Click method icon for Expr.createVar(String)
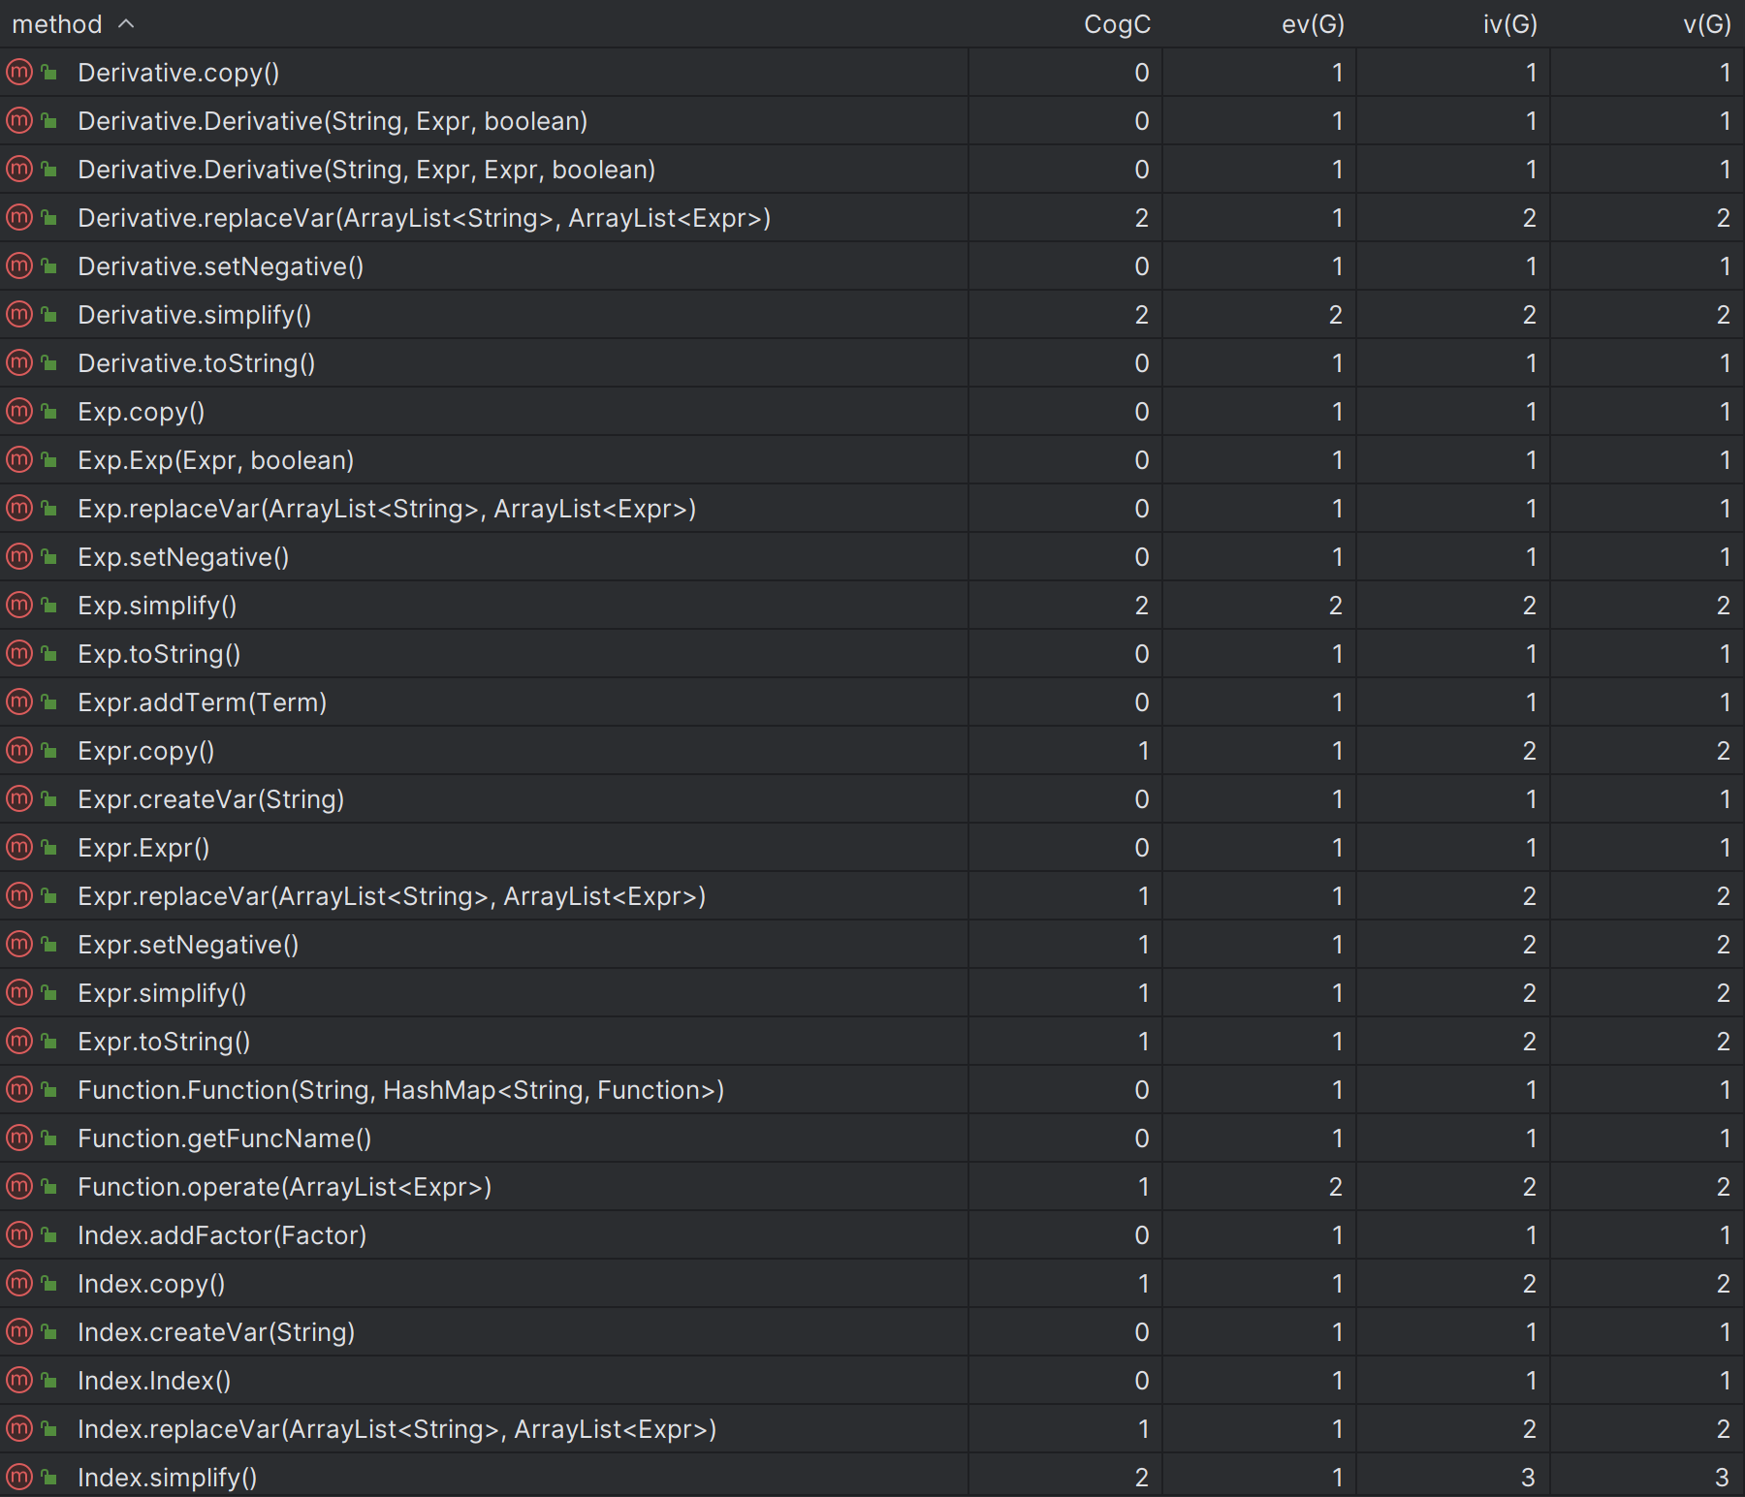Viewport: 1745px width, 1497px height. point(19,798)
